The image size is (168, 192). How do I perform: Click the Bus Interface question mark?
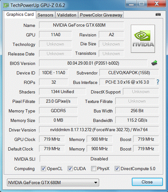click(158, 82)
